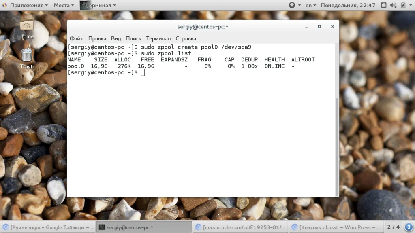Open the Места menu
Screen dimensions: 415x233
point(64,5)
